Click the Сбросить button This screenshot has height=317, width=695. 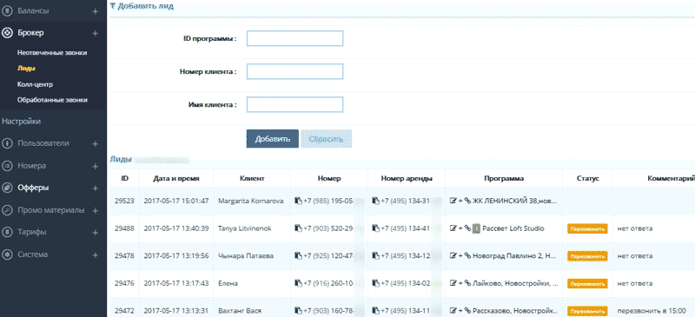(327, 139)
